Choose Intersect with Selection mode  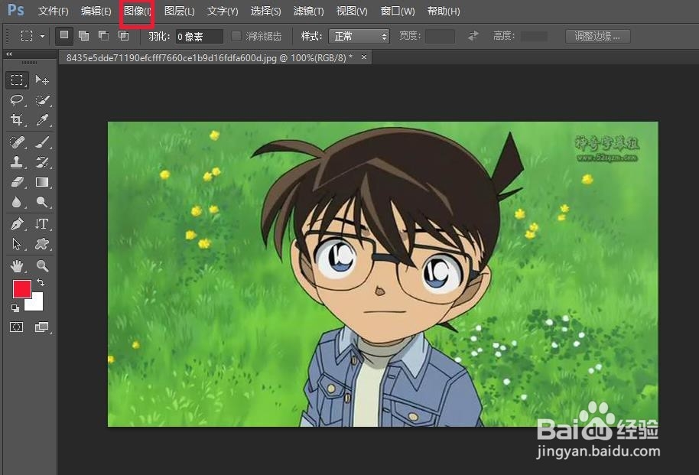pos(123,36)
